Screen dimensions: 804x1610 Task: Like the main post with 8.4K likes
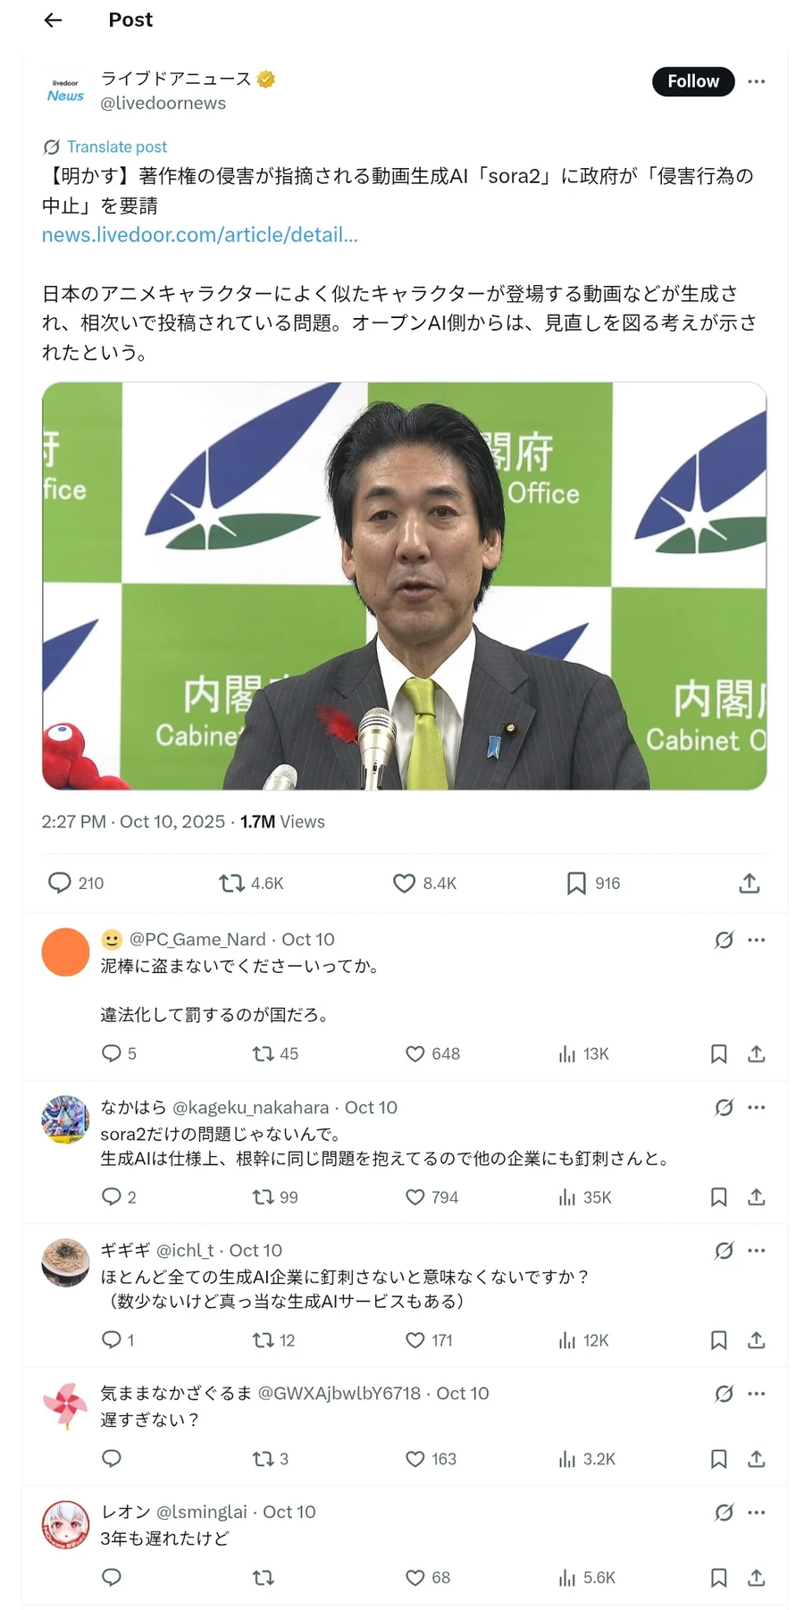[424, 883]
